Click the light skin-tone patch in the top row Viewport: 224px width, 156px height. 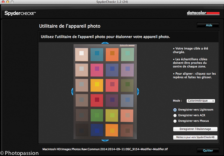(81, 54)
